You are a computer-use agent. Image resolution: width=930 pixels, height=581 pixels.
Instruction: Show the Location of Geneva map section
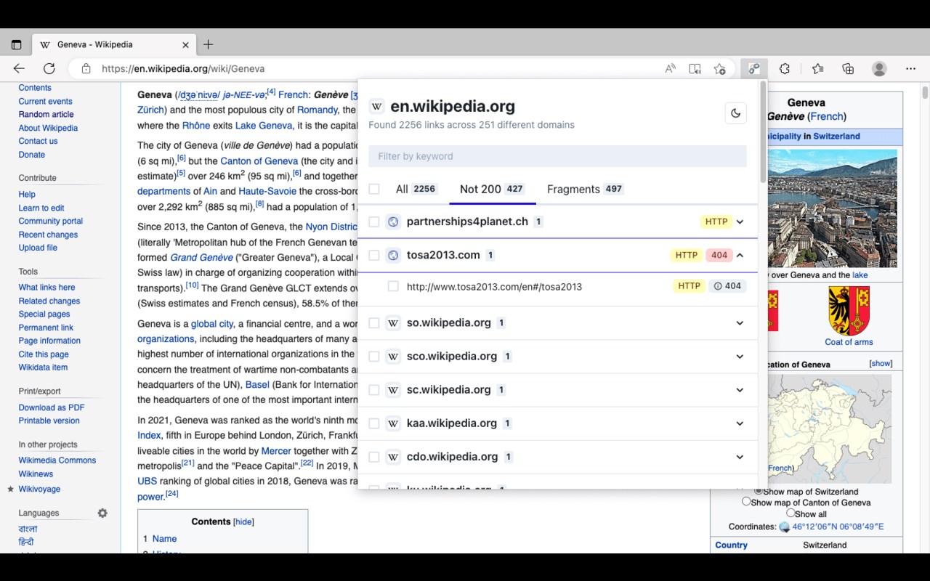coord(881,363)
